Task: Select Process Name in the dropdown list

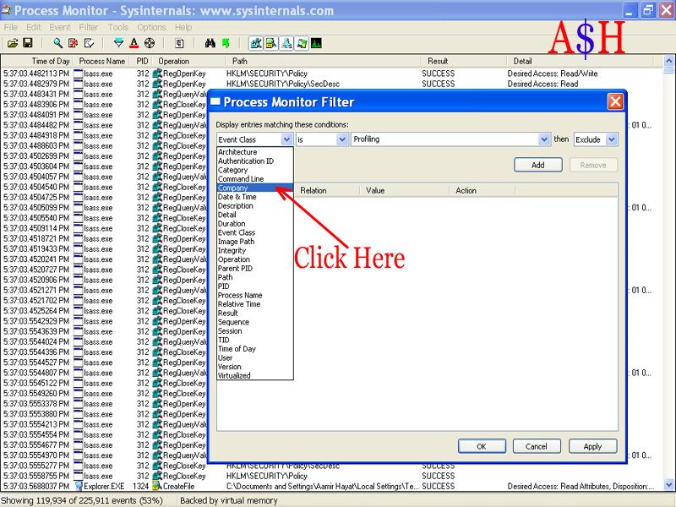Action: tap(255, 295)
